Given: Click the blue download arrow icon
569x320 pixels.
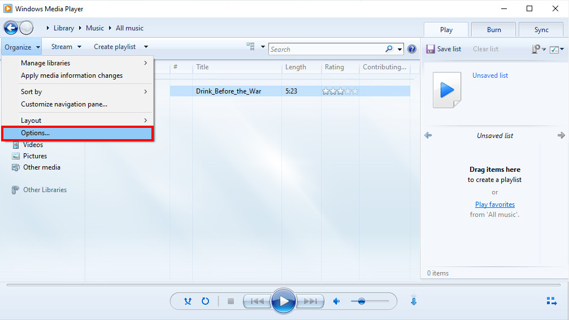Looking at the screenshot, I should coord(414,300).
